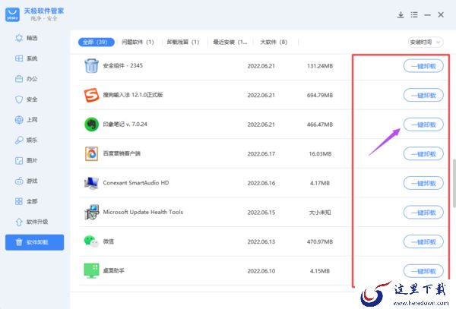The image size is (456, 309).
Task: Select the 软件卸载 (Uninstall) sidebar item
Action: tap(35, 242)
